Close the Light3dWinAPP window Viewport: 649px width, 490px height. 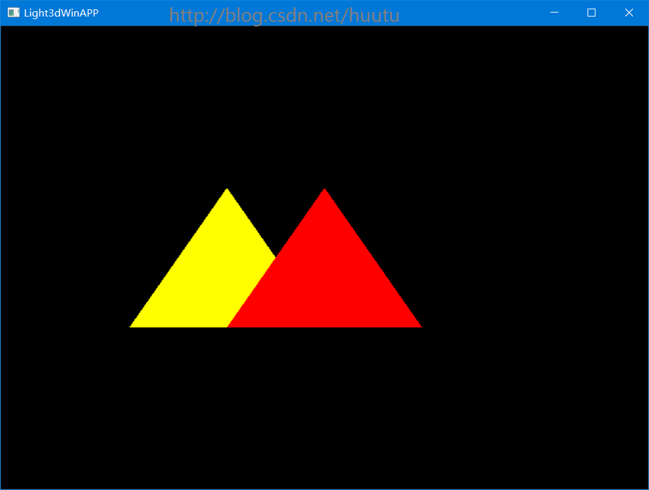[629, 12]
